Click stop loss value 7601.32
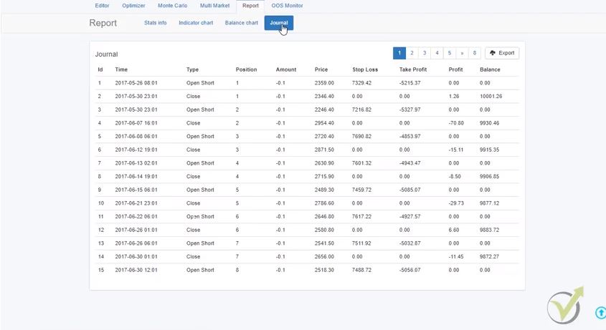The height and width of the screenshot is (330, 606). coord(361,163)
